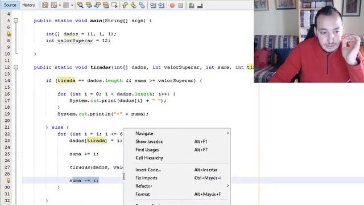
Task: Find the next occurrence
Action: click(x=97, y=5)
